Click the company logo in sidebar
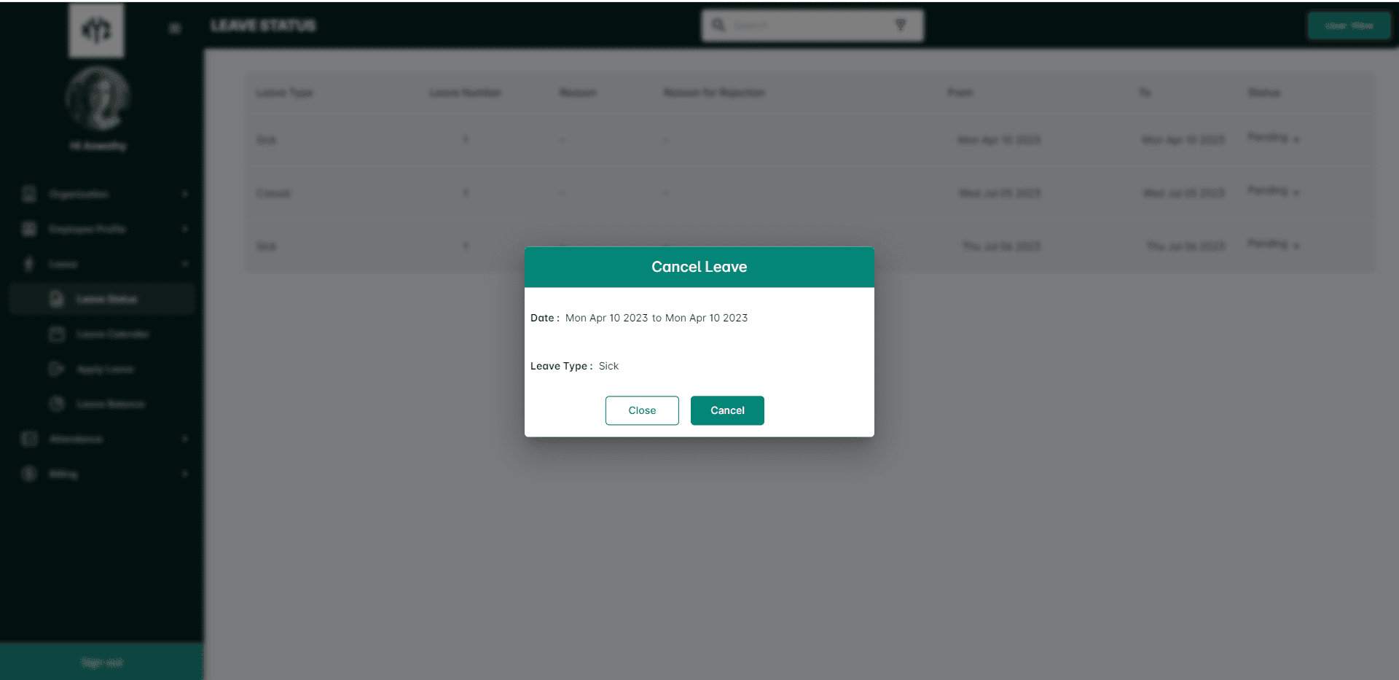 96,30
